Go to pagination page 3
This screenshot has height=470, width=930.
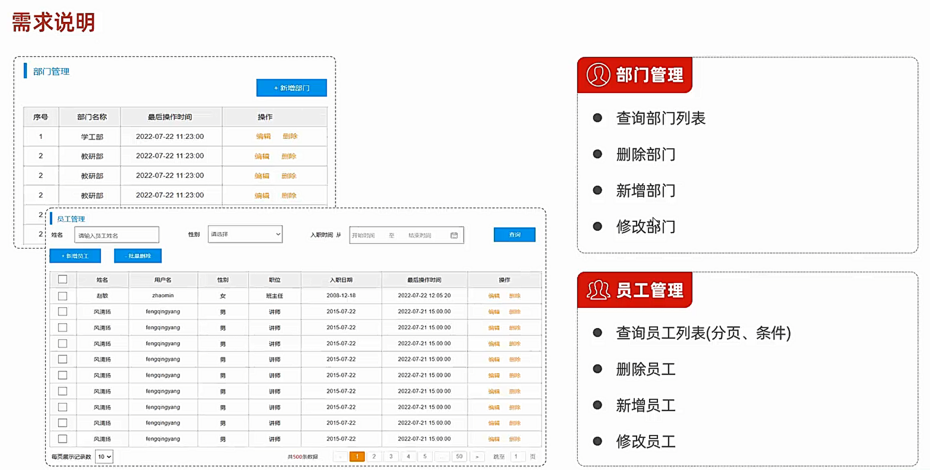tap(391, 457)
